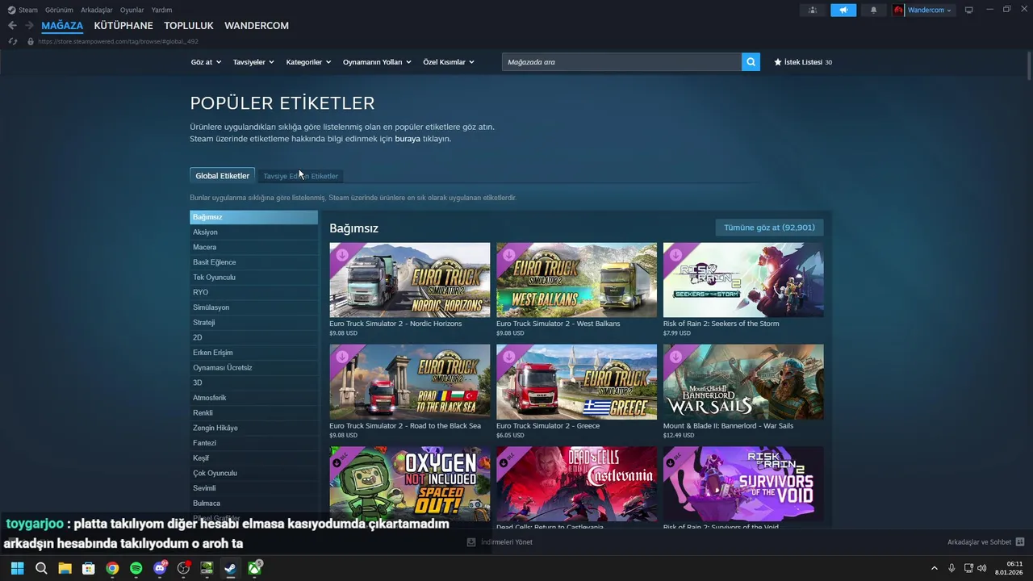Click the star icon beside İstek Listesi
This screenshot has width=1033, height=581.
click(x=778, y=62)
